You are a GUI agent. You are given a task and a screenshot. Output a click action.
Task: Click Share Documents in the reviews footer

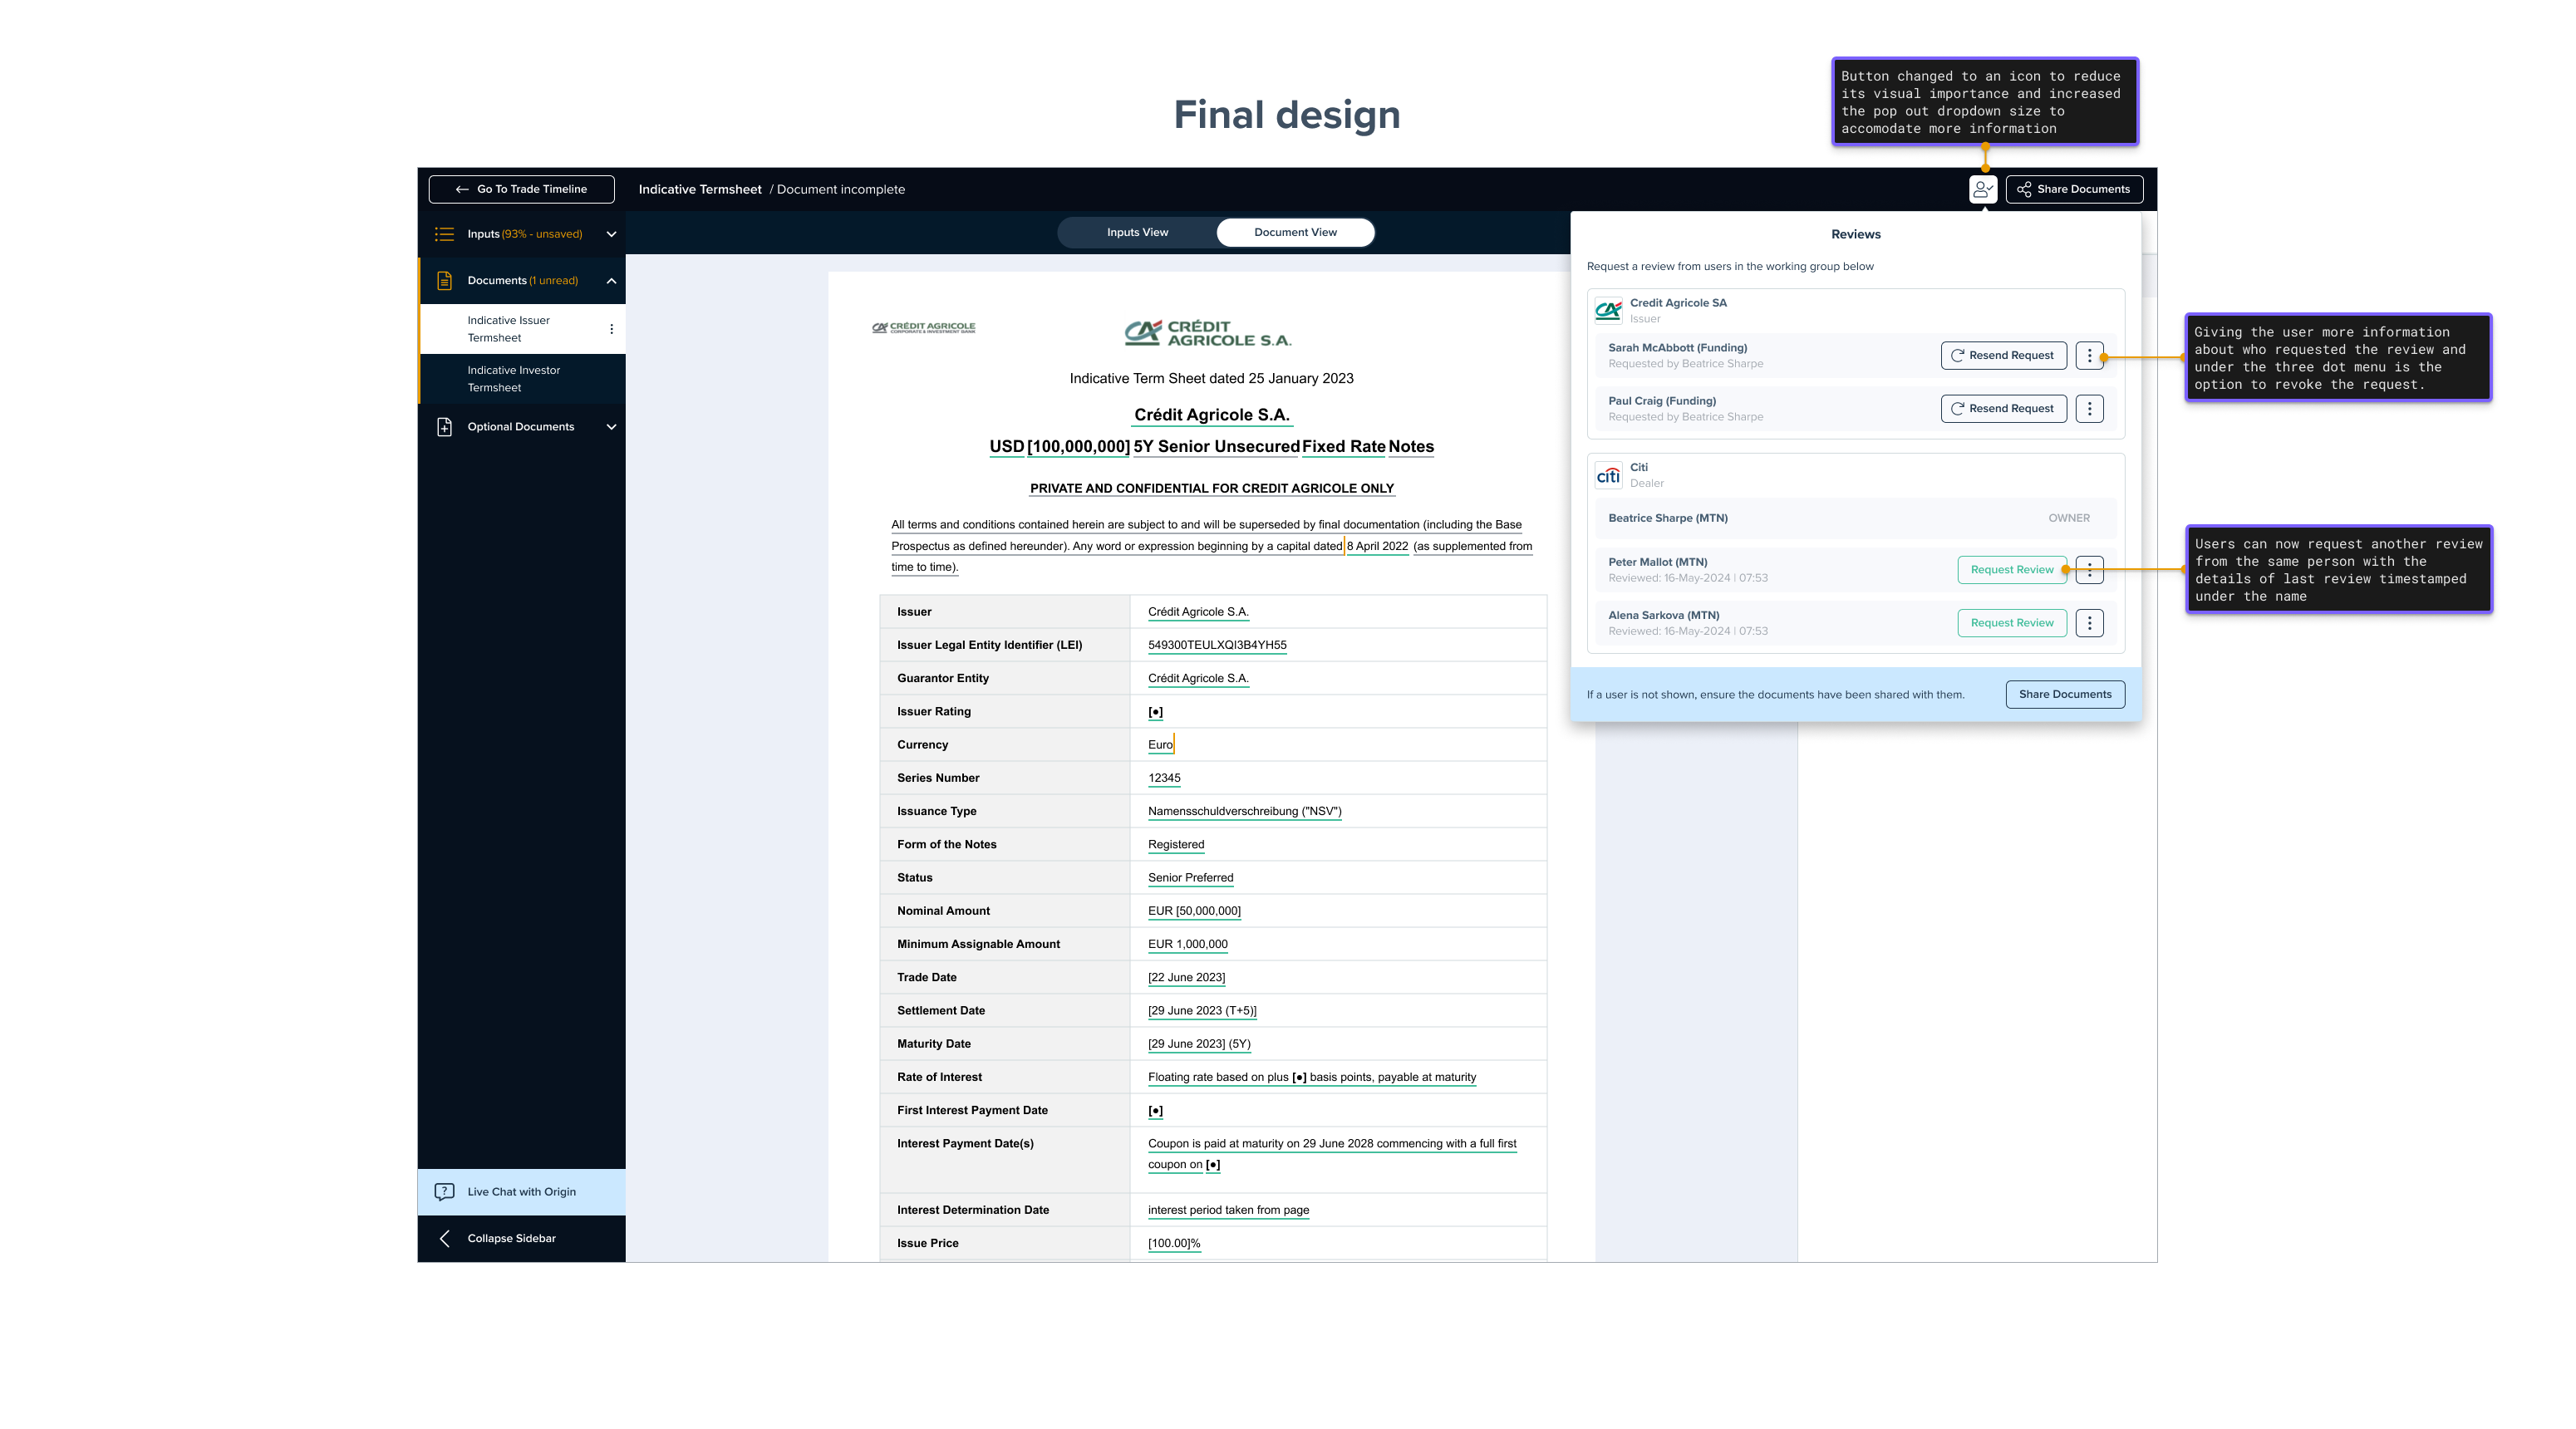(2064, 694)
